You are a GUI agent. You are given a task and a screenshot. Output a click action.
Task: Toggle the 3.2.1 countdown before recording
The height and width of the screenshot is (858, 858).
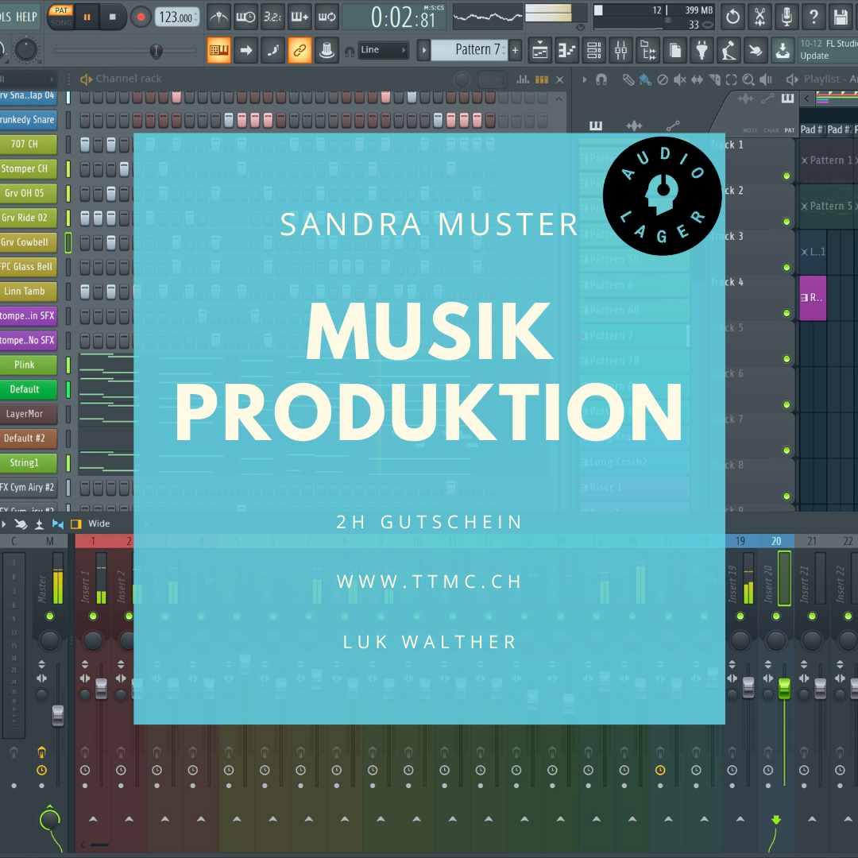(272, 17)
